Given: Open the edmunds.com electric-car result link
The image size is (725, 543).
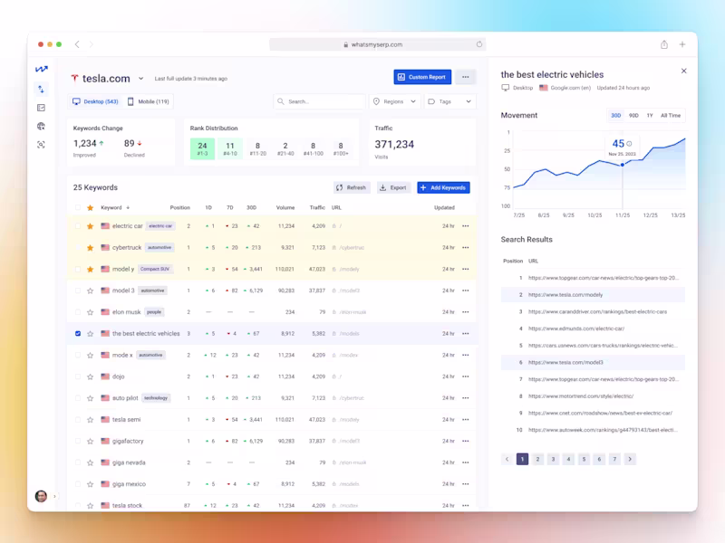Looking at the screenshot, I should tap(576, 329).
